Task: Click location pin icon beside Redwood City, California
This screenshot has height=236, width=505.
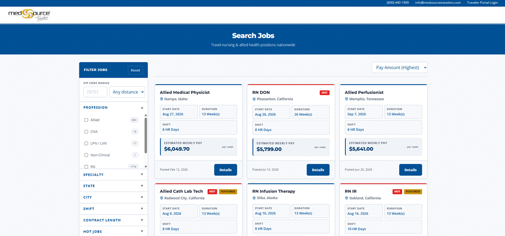Action: pos(162,198)
